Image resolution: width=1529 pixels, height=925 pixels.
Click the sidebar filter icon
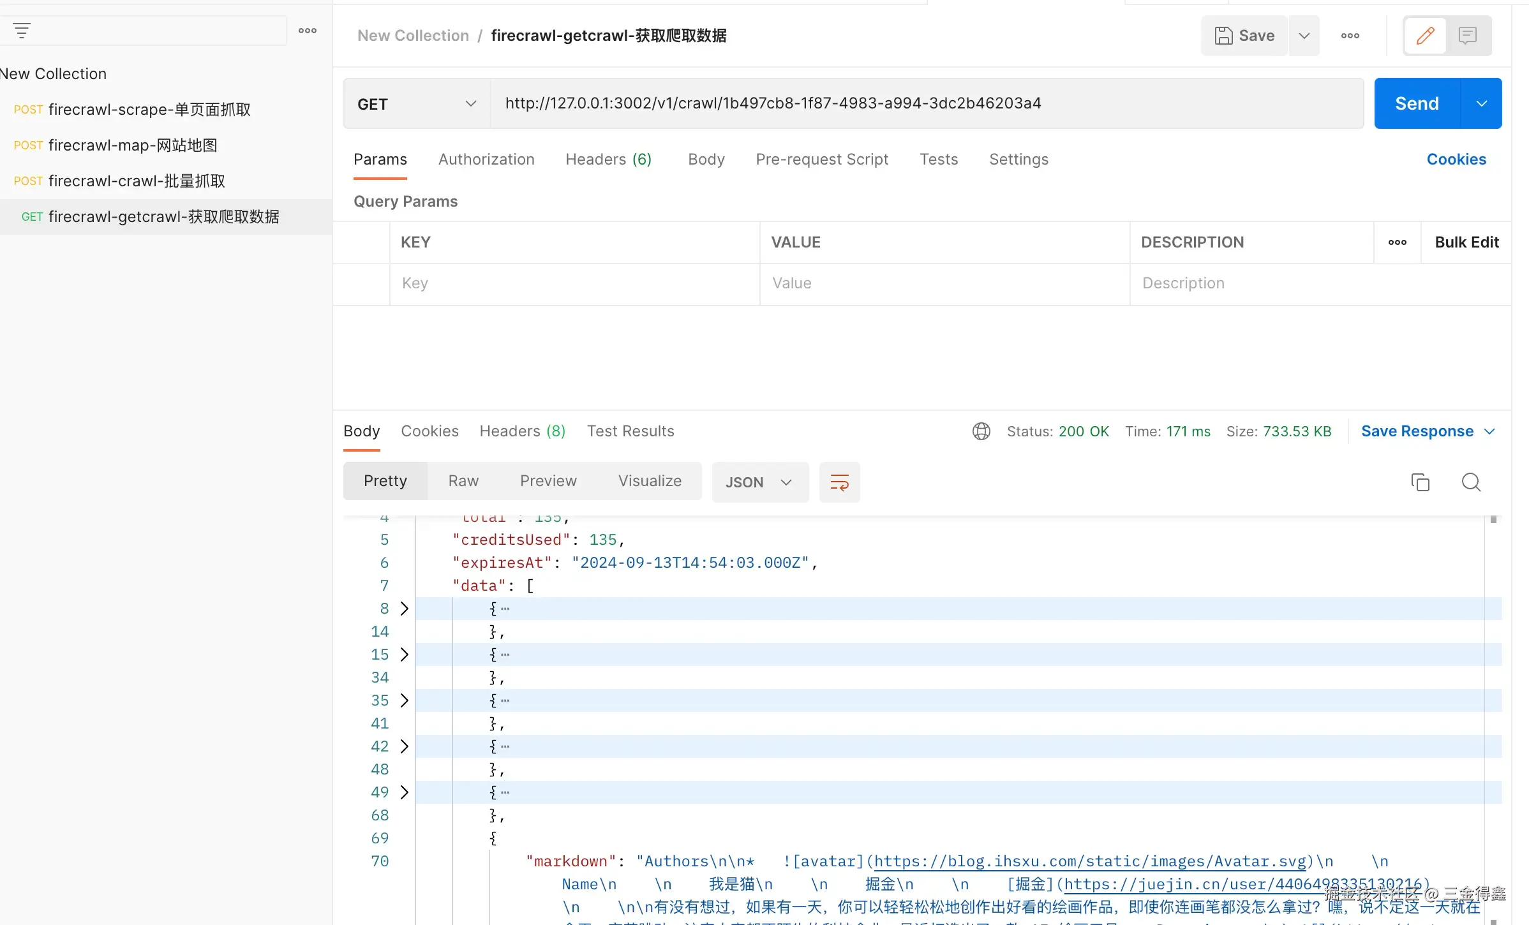click(22, 30)
